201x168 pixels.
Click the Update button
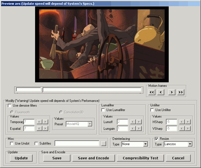[21, 158]
